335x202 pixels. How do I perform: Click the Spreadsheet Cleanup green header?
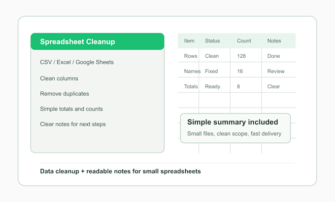[98, 41]
